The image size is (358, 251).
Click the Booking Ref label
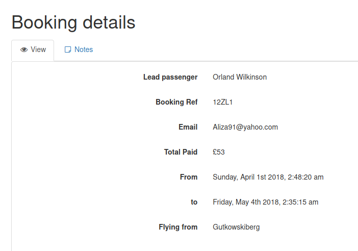pyautogui.click(x=176, y=102)
